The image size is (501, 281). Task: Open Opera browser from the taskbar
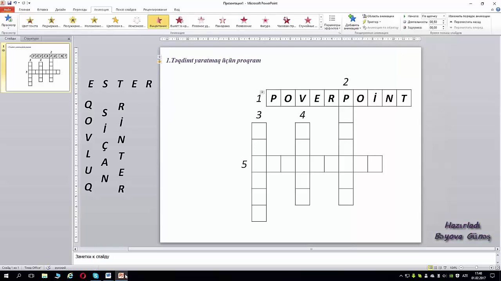point(83,276)
